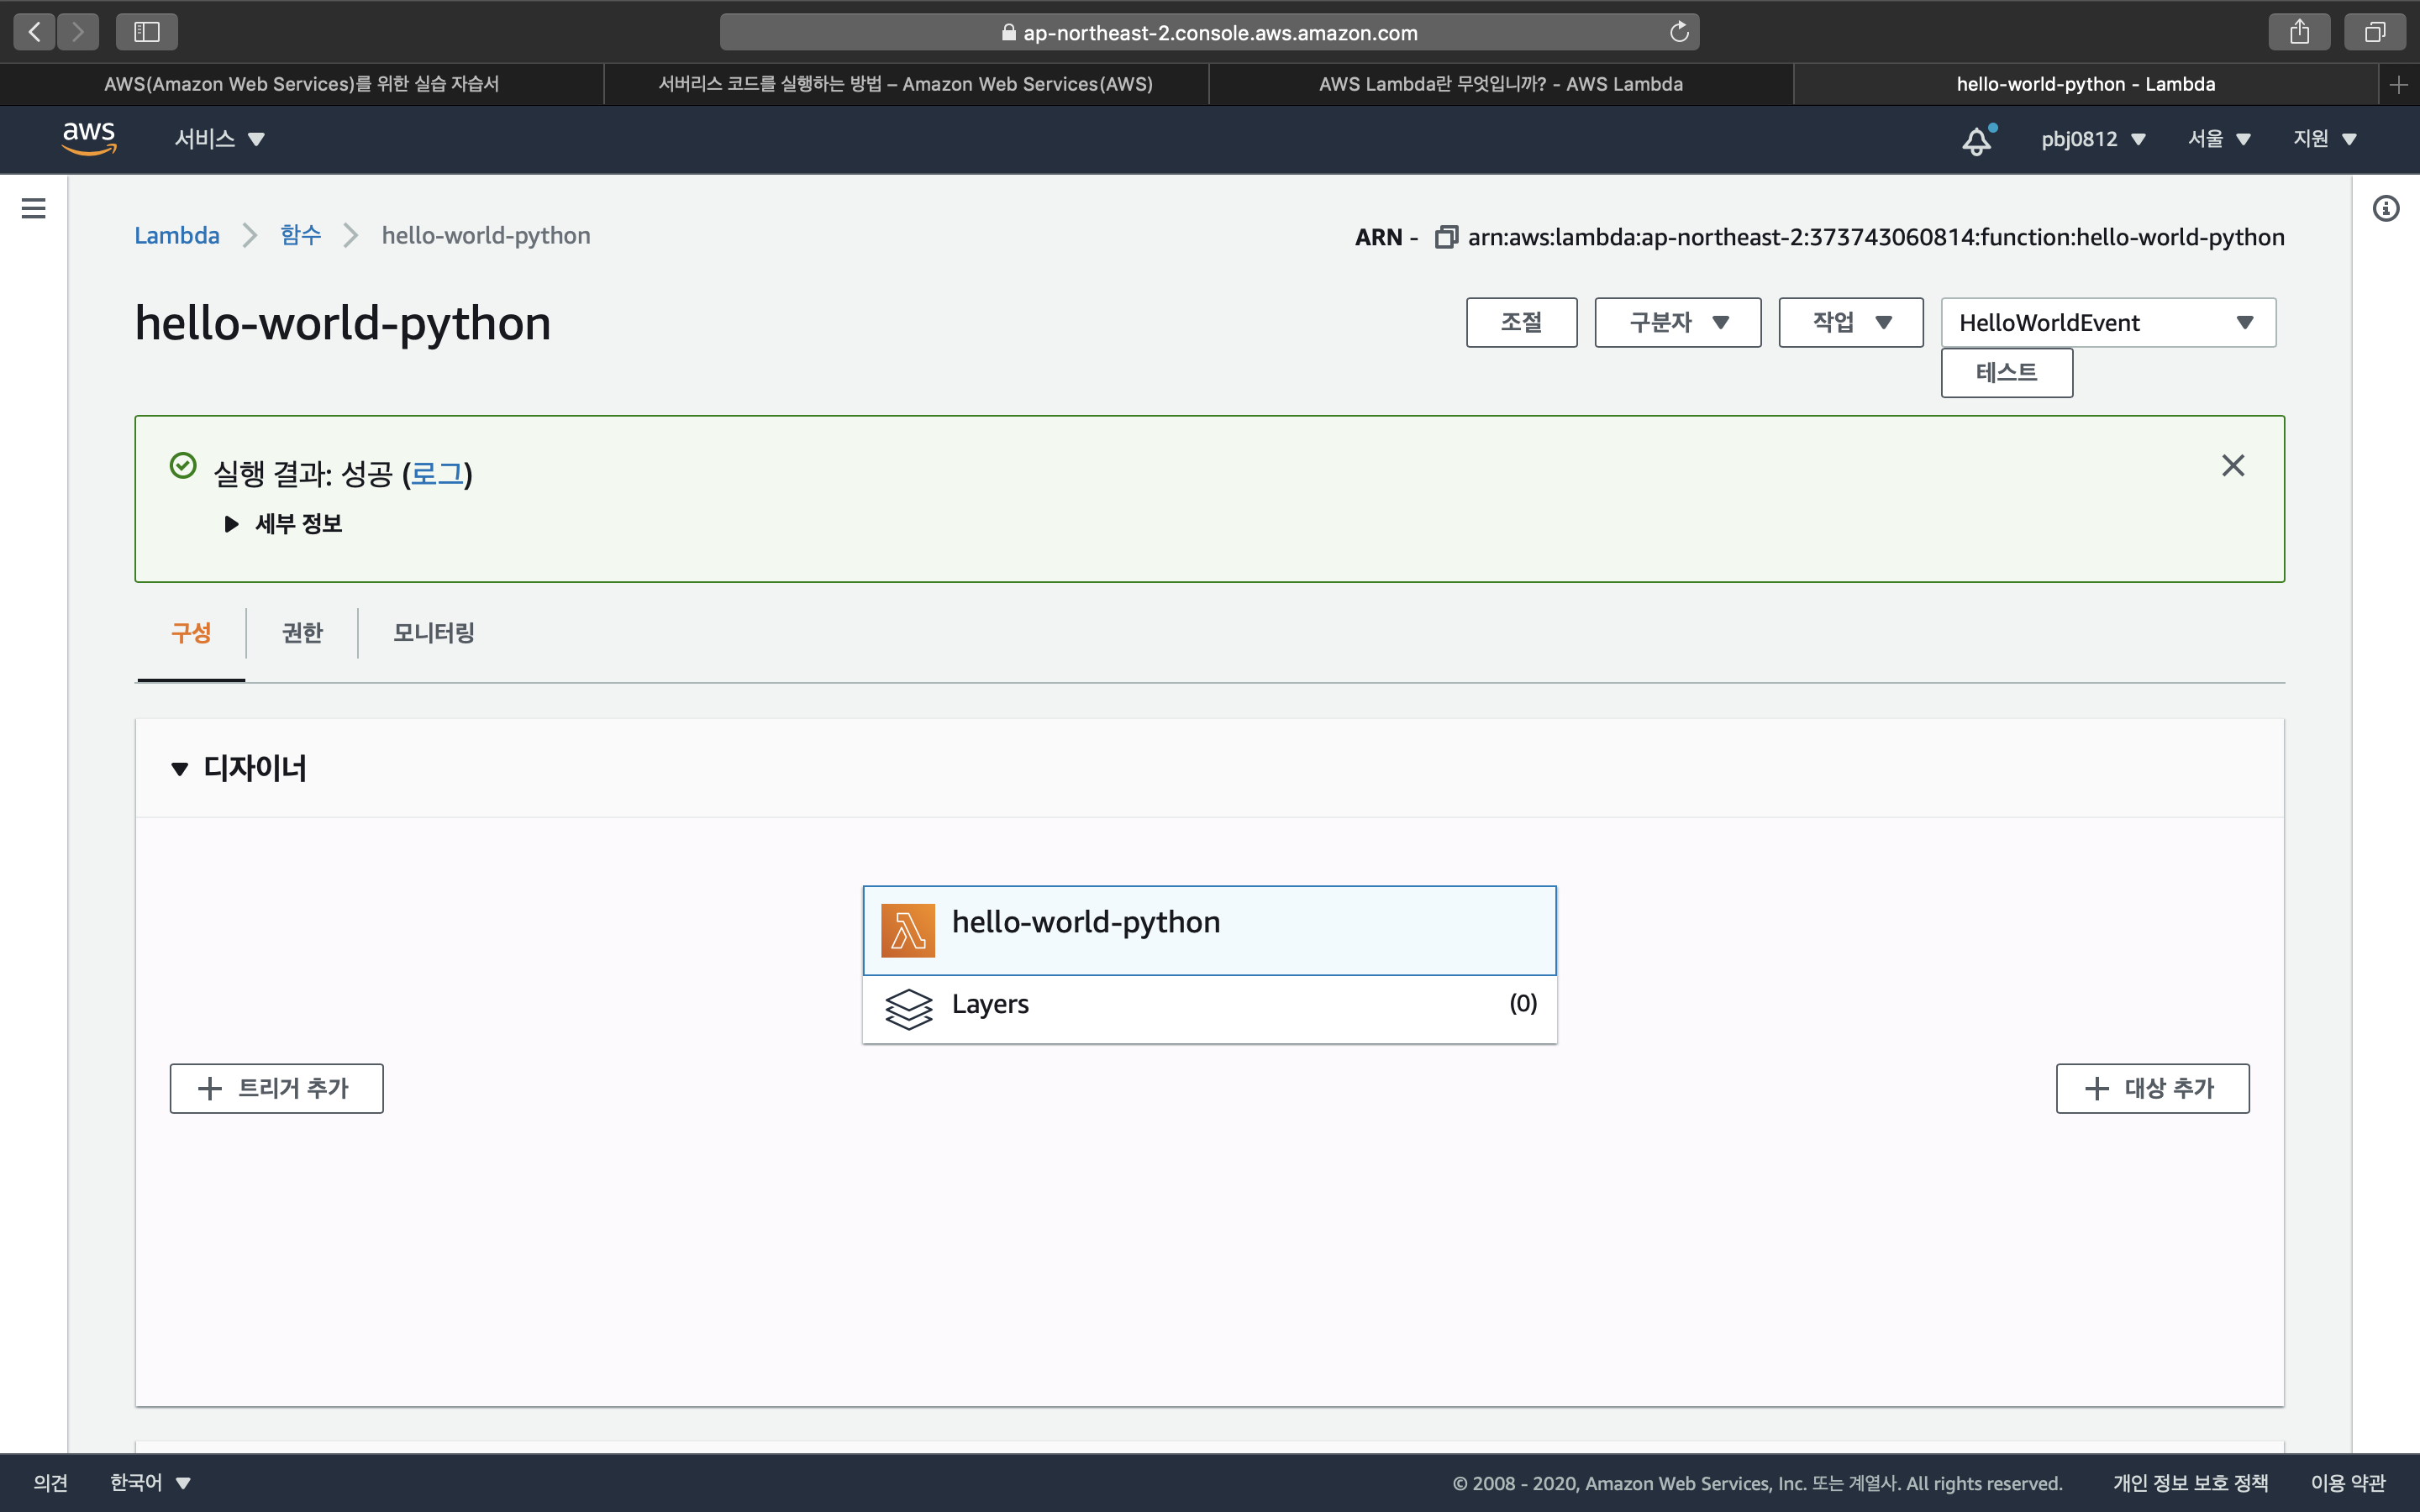Viewport: 2420px width, 1512px height.
Task: Open the hamburger side navigation menu
Action: [33, 208]
